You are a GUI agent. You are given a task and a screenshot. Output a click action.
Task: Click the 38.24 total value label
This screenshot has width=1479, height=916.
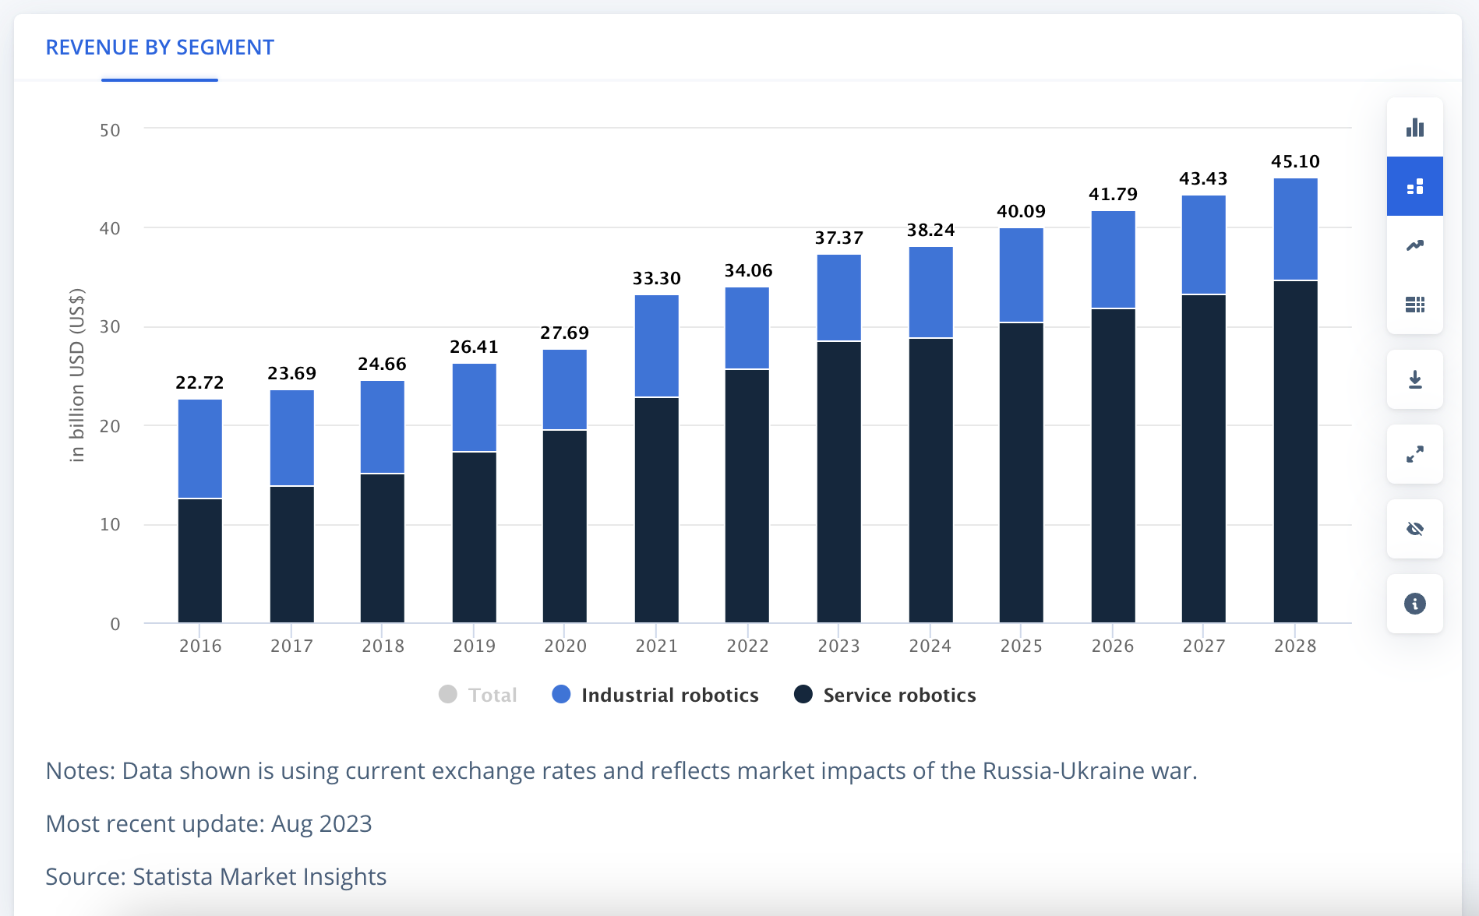[930, 230]
